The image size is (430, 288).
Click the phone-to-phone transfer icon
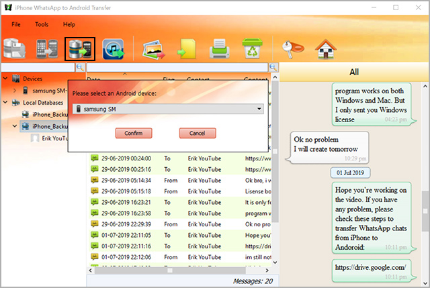coord(46,48)
